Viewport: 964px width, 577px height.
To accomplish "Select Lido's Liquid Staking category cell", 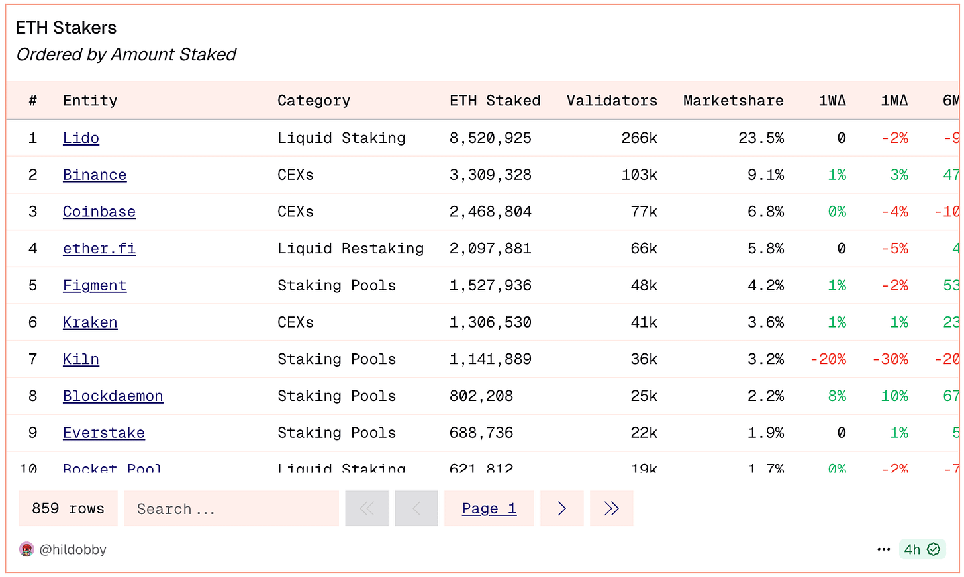I will [x=342, y=138].
